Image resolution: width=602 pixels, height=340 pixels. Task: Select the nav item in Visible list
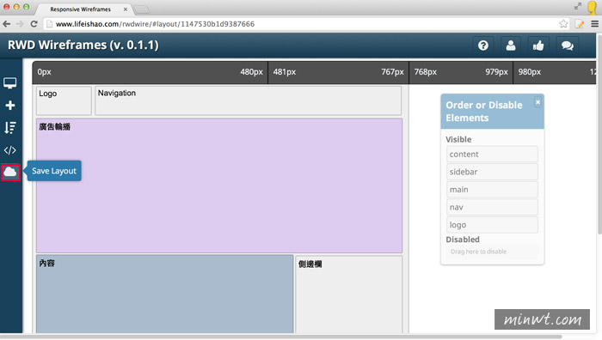(492, 207)
